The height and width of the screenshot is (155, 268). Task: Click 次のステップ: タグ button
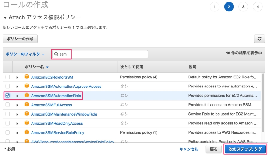245,149
